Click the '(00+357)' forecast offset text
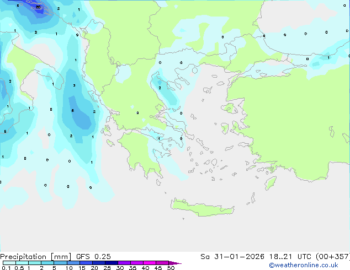This screenshot has width=350, height=270. [x=333, y=257]
